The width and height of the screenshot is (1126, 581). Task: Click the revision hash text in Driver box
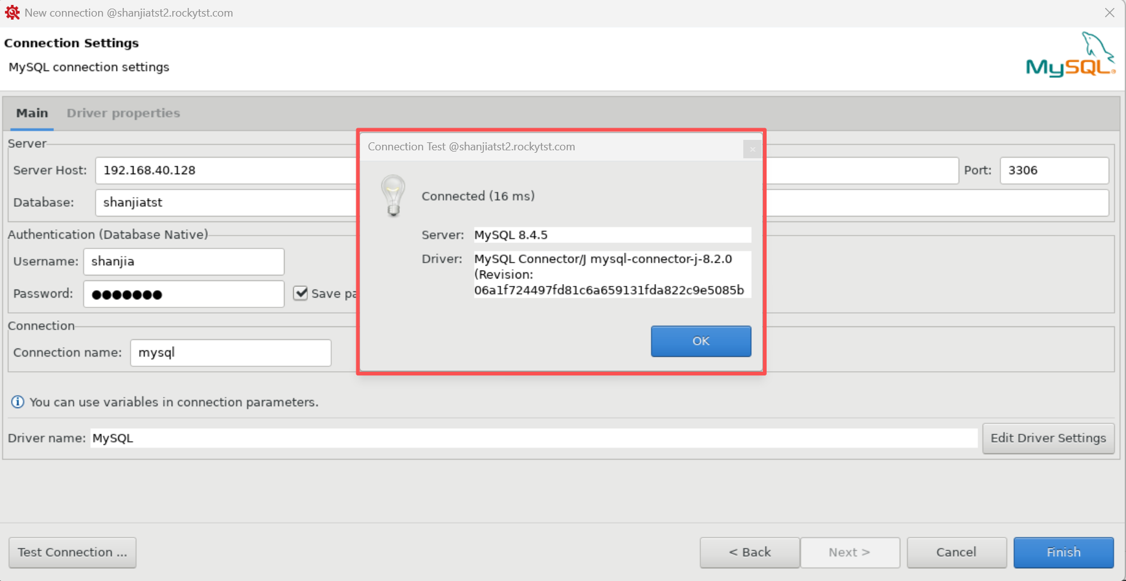(x=609, y=290)
